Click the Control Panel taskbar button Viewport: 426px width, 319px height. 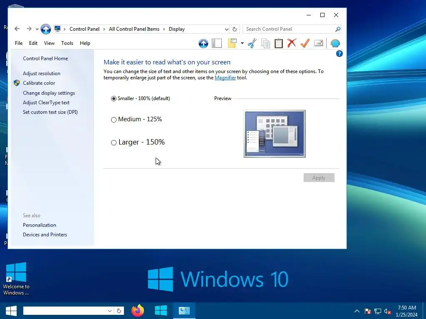point(184,311)
